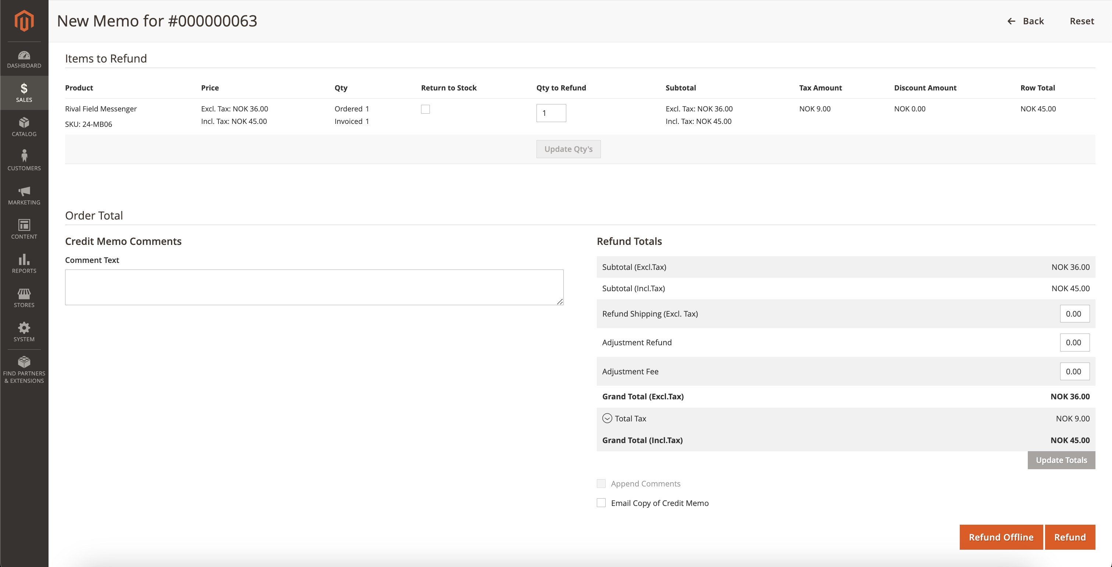Click the orange Refund button

pos(1070,537)
